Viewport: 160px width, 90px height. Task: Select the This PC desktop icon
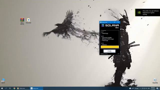click(x=3, y=81)
